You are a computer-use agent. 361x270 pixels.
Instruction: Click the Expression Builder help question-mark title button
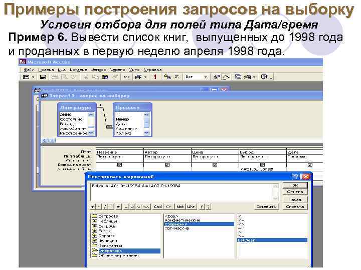coord(296,176)
